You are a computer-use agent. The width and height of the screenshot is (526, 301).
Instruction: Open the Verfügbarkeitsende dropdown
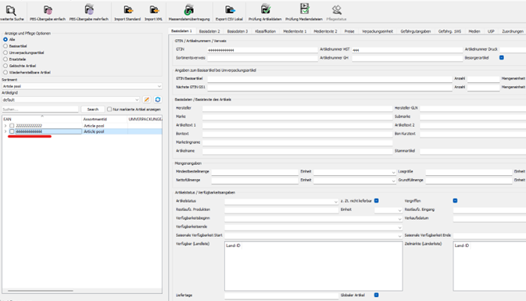pyautogui.click(x=313, y=228)
